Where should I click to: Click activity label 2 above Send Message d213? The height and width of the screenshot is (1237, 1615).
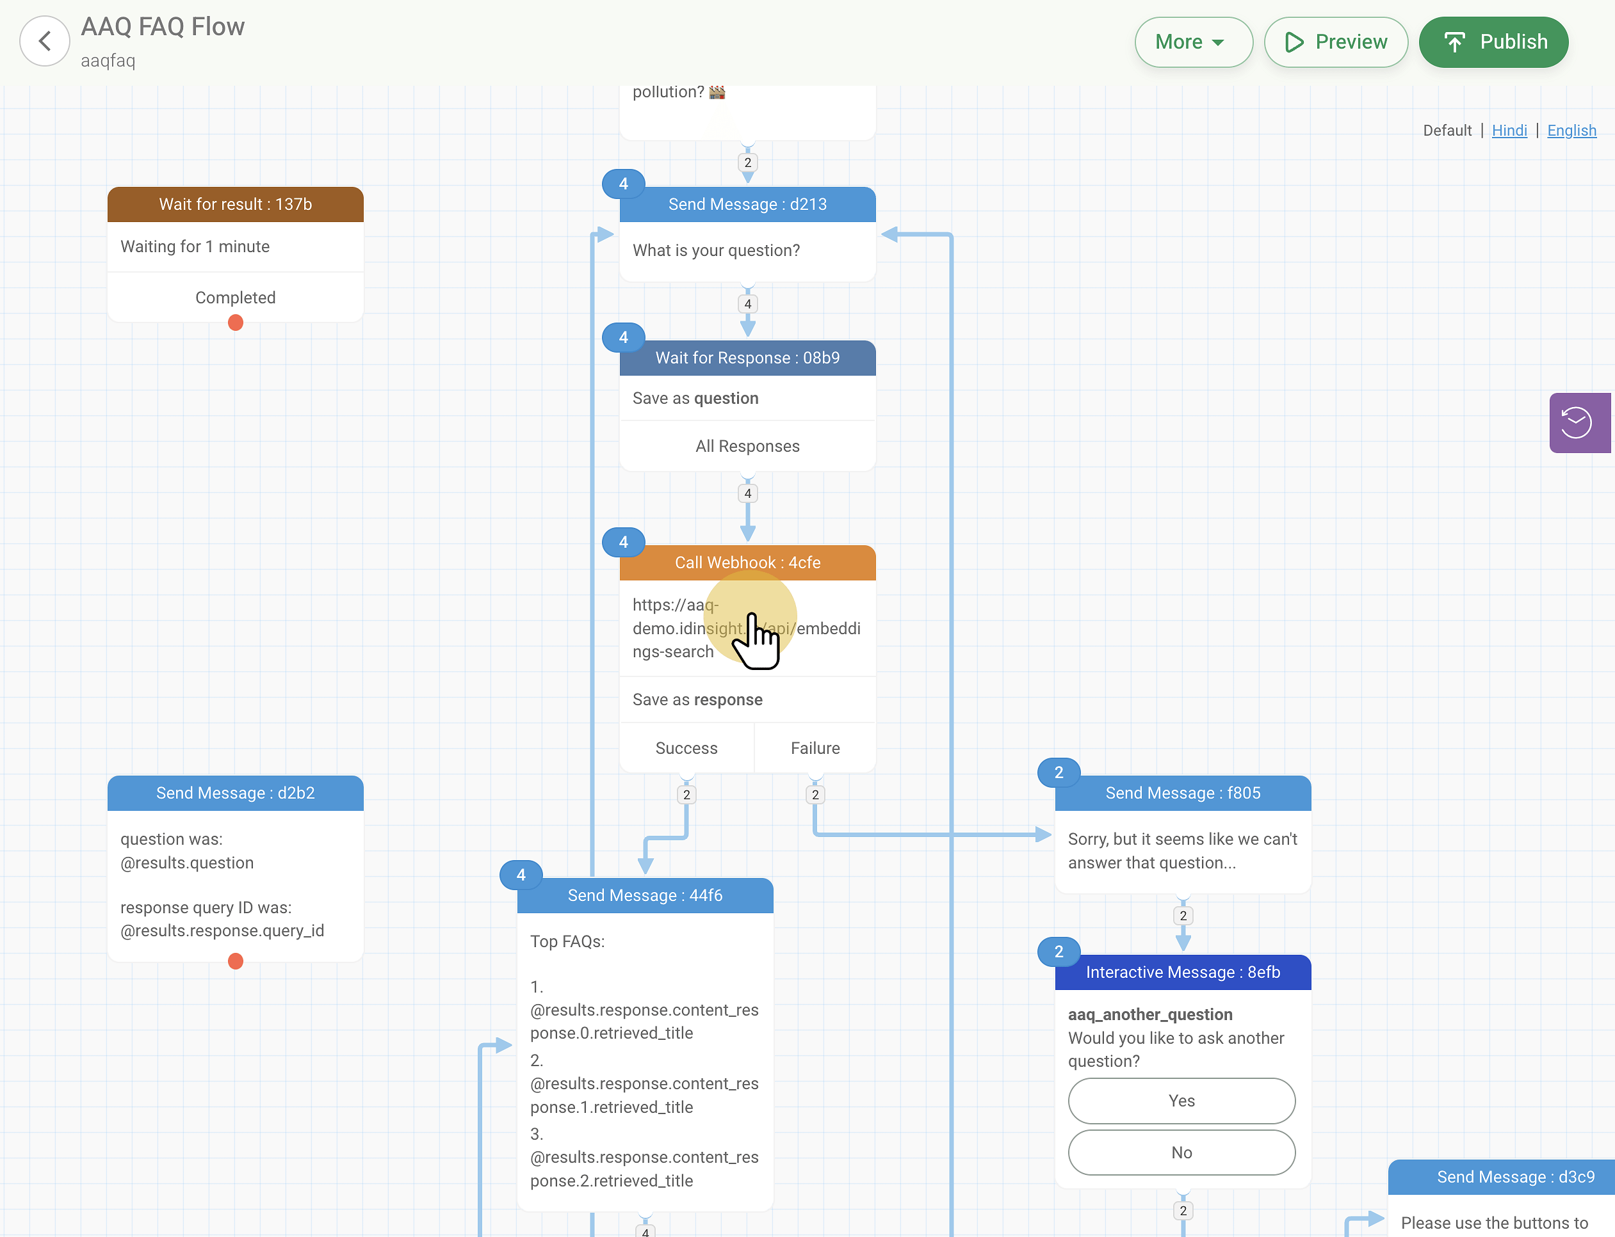pyautogui.click(x=748, y=163)
